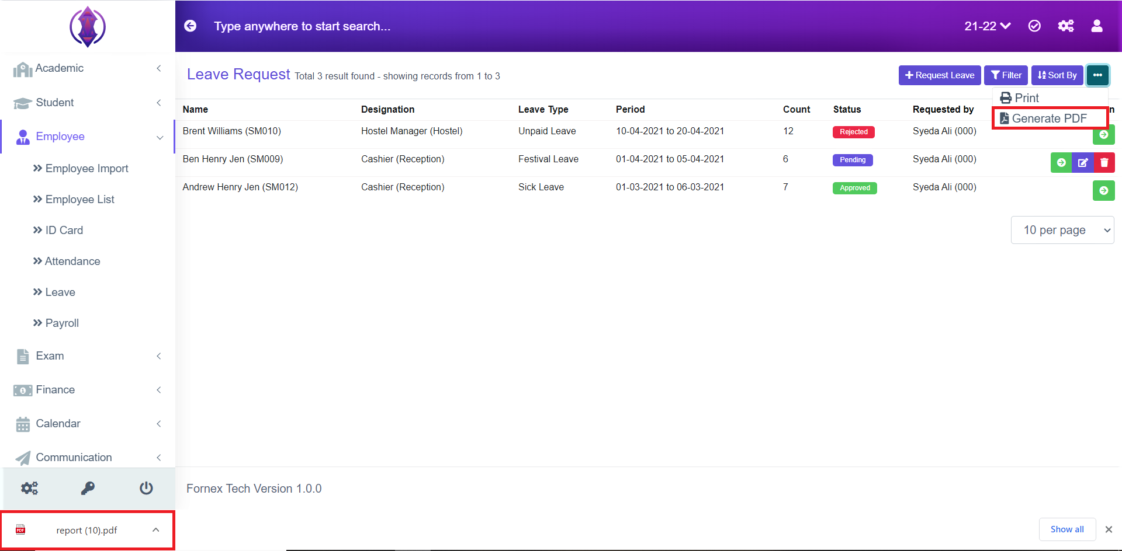Open Payroll submenu item

[56, 323]
